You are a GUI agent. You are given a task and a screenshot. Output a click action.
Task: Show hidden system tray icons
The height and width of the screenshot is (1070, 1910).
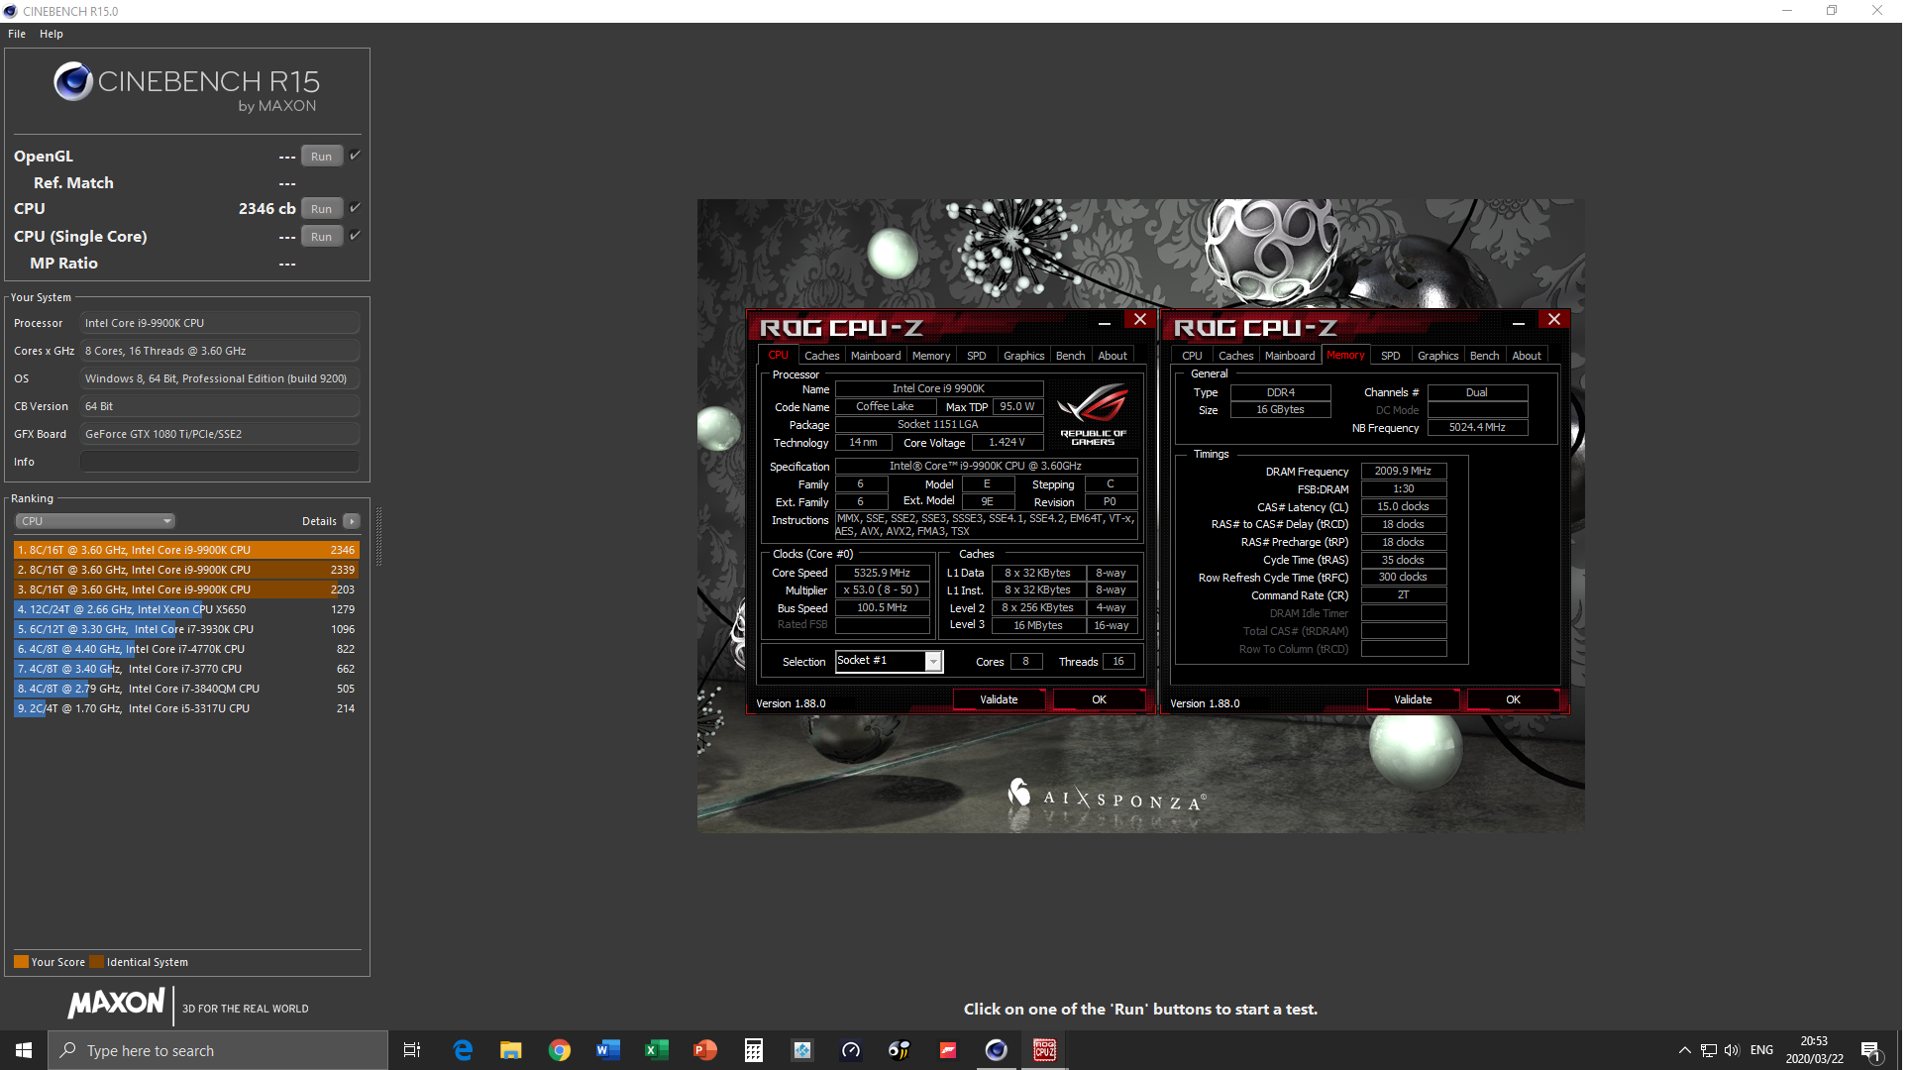[x=1685, y=1050]
